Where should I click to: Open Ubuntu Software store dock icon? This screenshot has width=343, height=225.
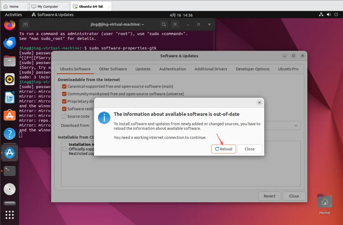point(10,115)
